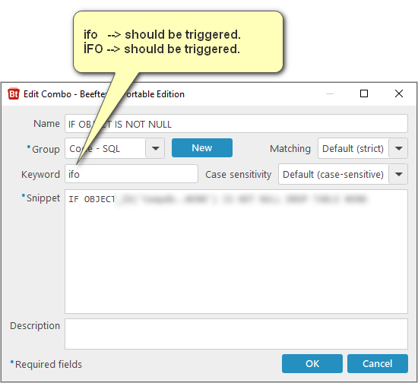Maximize the Edit Combo window

364,93
